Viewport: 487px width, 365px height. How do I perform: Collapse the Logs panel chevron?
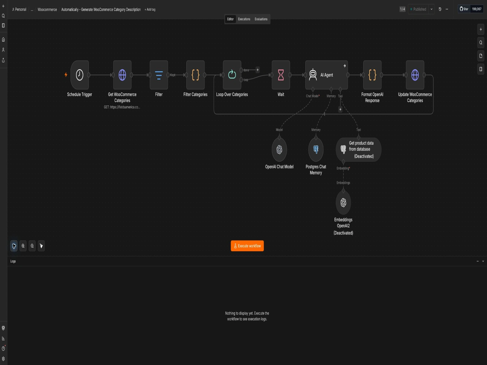[483, 261]
